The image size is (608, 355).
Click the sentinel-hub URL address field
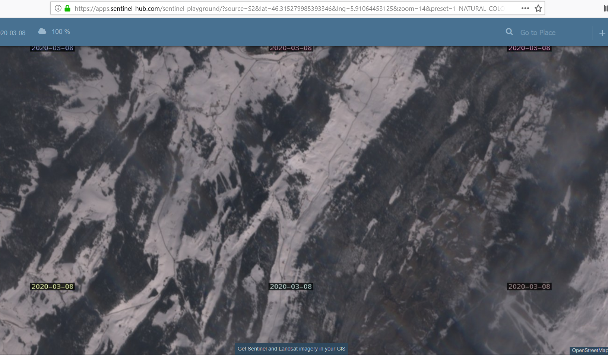289,8
